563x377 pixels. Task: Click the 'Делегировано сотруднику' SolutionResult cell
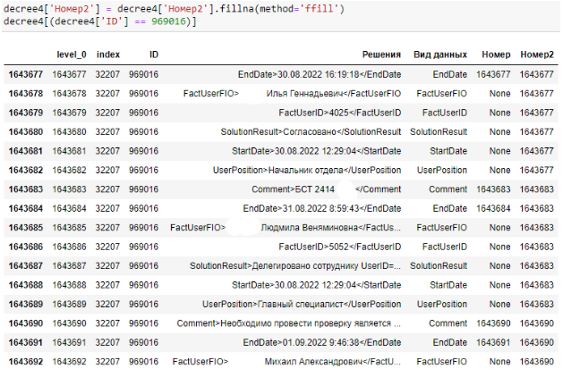coord(294,266)
